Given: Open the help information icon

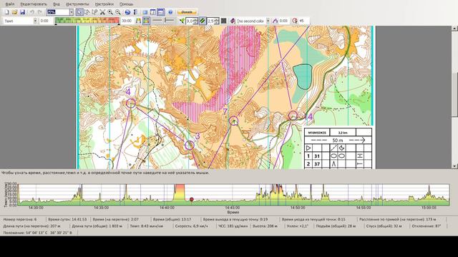Looking at the screenshot, I should click(170, 12).
